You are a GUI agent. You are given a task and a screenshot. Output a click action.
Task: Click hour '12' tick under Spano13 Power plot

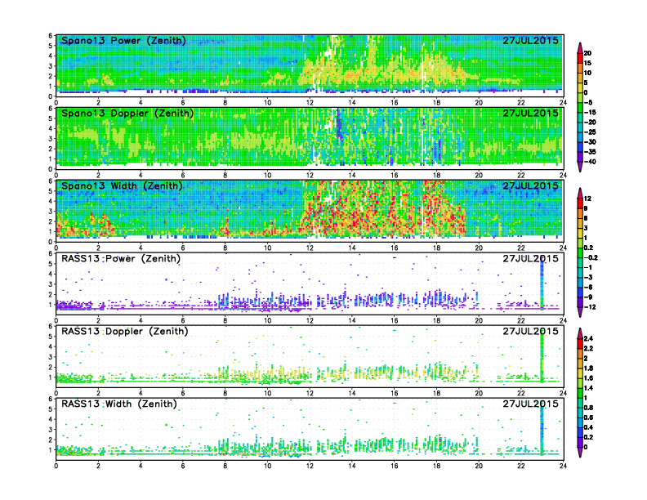pyautogui.click(x=310, y=103)
